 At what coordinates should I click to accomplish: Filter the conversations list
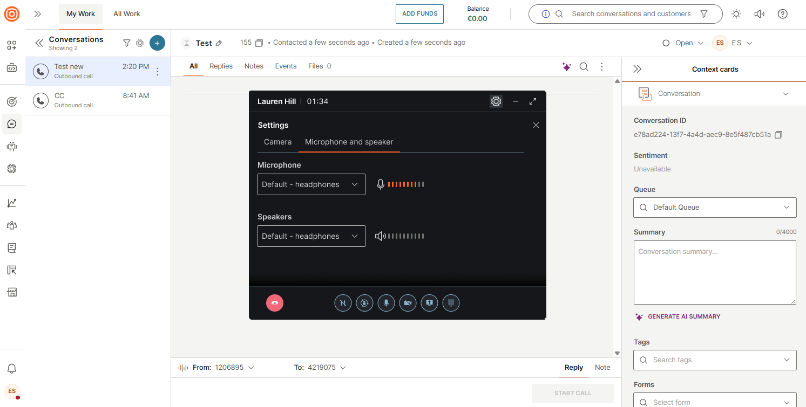tap(127, 43)
